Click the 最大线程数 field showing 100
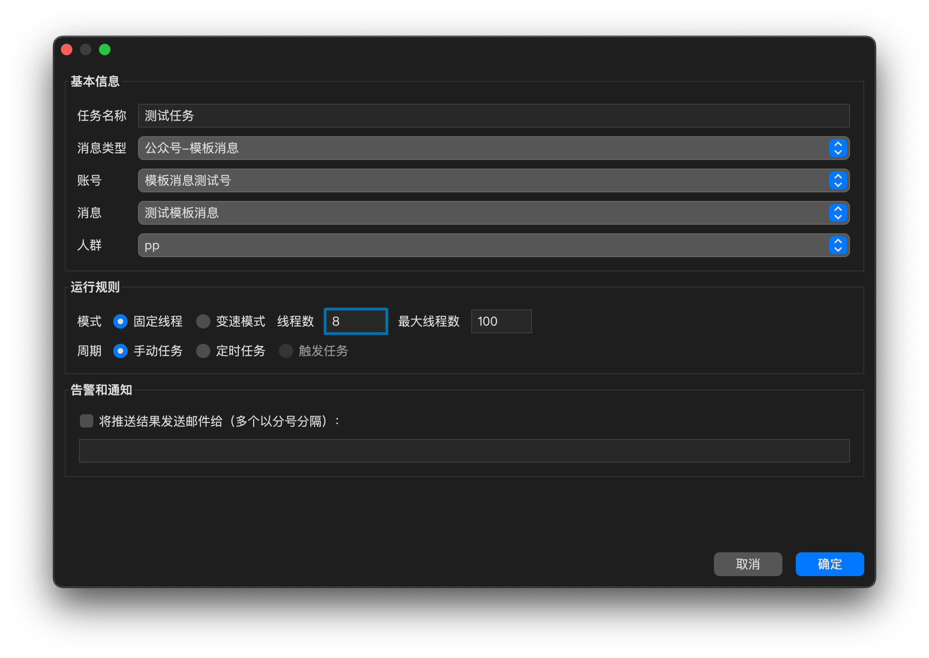This screenshot has width=929, height=658. pos(501,321)
